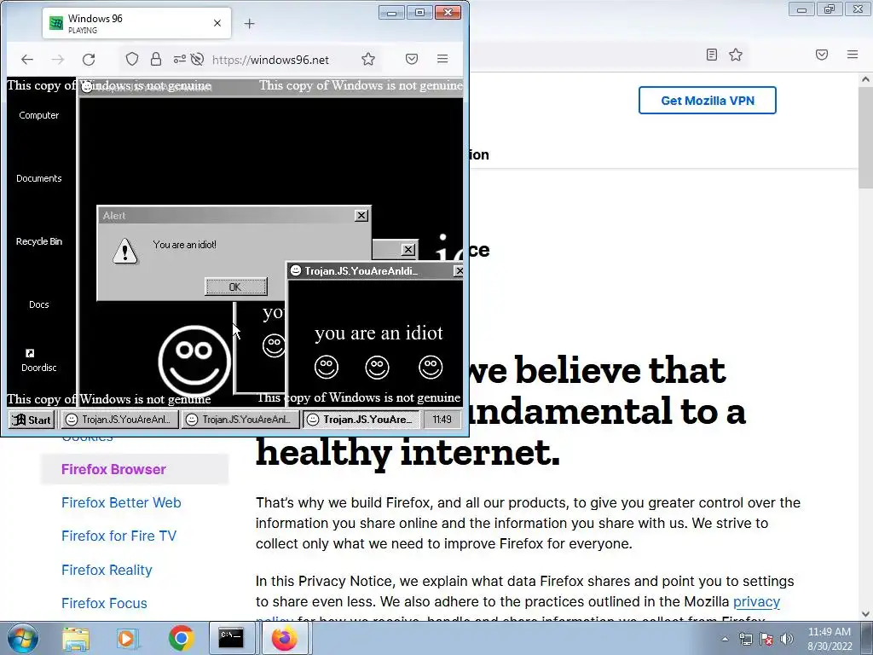The width and height of the screenshot is (873, 655).
Task: Click the autoplay blocked icon in the address bar
Action: (197, 59)
